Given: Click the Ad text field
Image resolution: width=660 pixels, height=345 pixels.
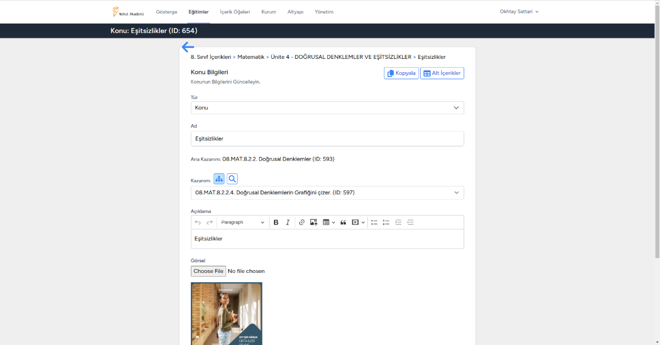Looking at the screenshot, I should point(327,139).
